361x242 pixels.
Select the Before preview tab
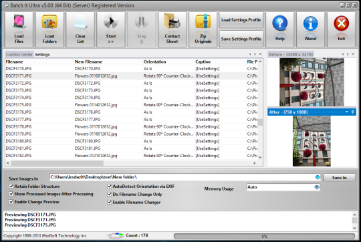point(291,55)
